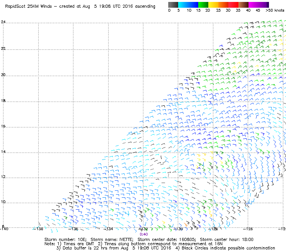Click the word 'ascending' in the title
The image size is (286, 251).
pyautogui.click(x=145, y=7)
